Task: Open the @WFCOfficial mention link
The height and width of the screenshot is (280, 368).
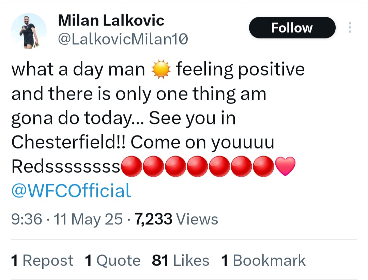Action: pos(71,191)
